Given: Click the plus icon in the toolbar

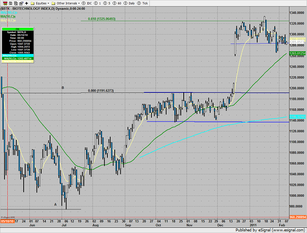Looking at the screenshot, I should (26, 3).
